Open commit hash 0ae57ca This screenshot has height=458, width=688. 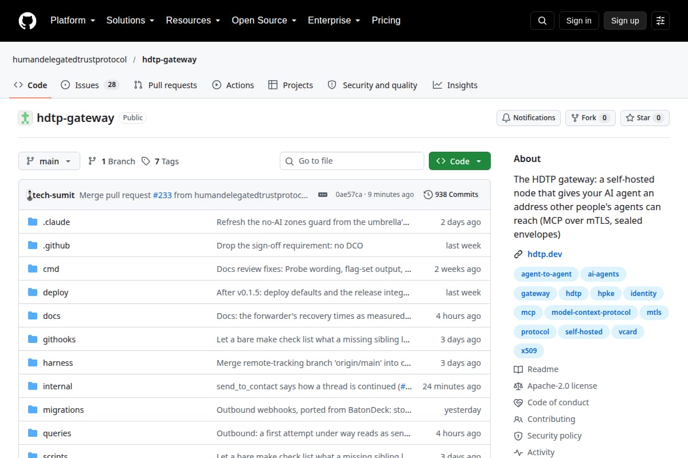tap(349, 195)
